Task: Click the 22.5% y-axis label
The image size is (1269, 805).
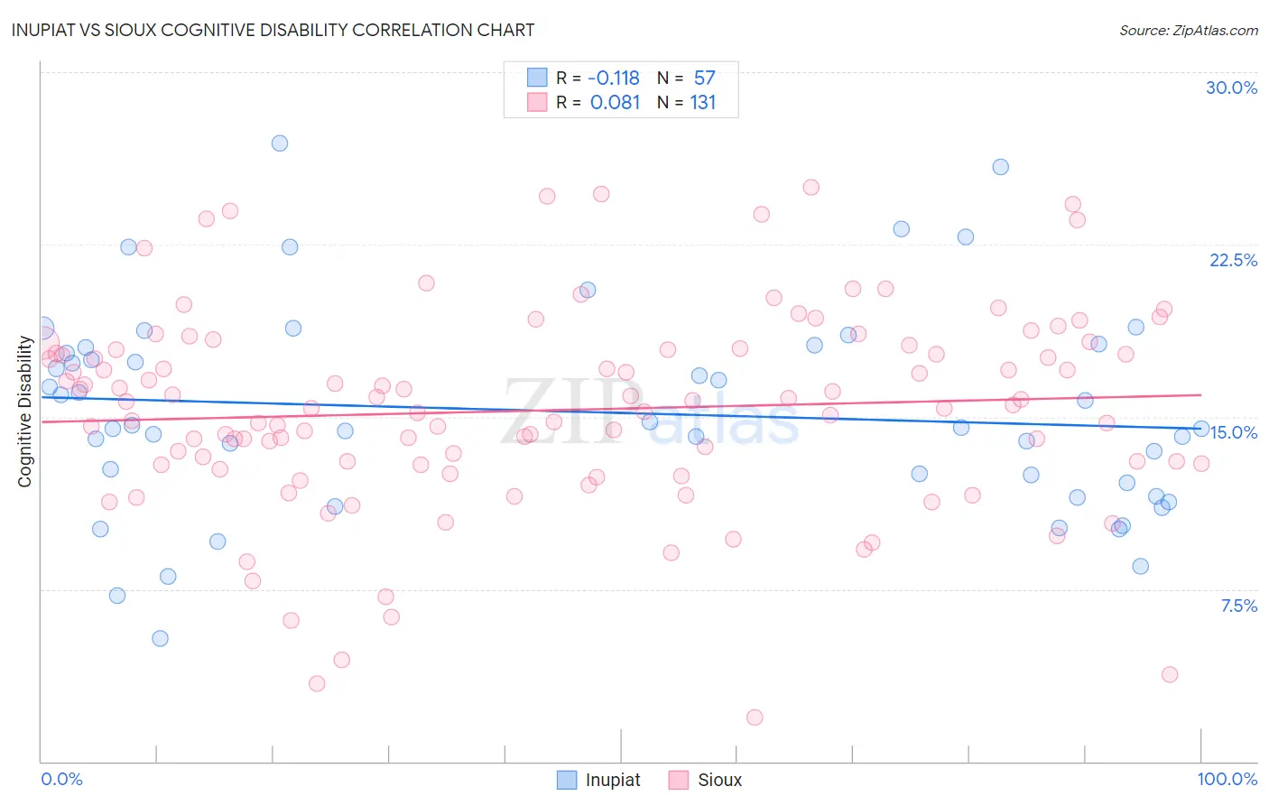Action: tap(1233, 260)
